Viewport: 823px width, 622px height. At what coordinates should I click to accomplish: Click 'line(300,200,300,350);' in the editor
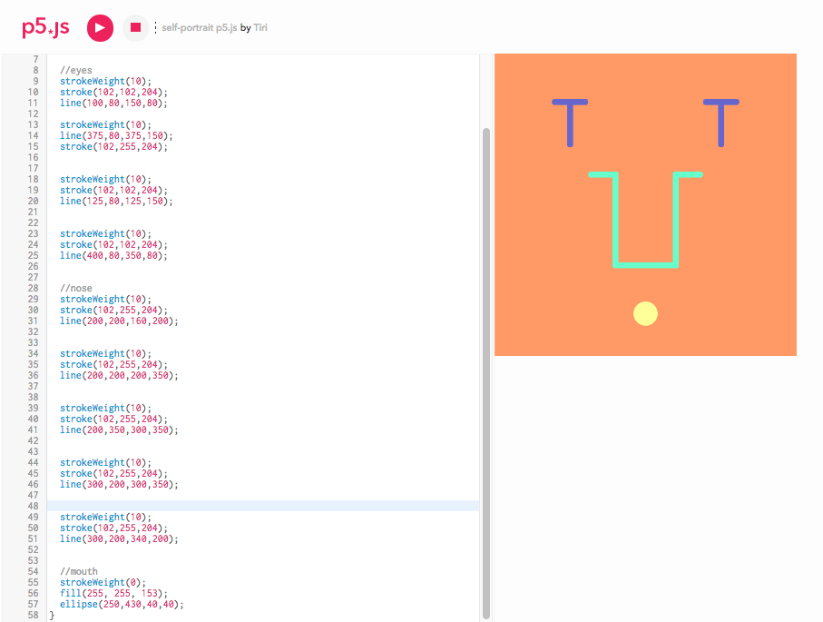pyautogui.click(x=119, y=484)
